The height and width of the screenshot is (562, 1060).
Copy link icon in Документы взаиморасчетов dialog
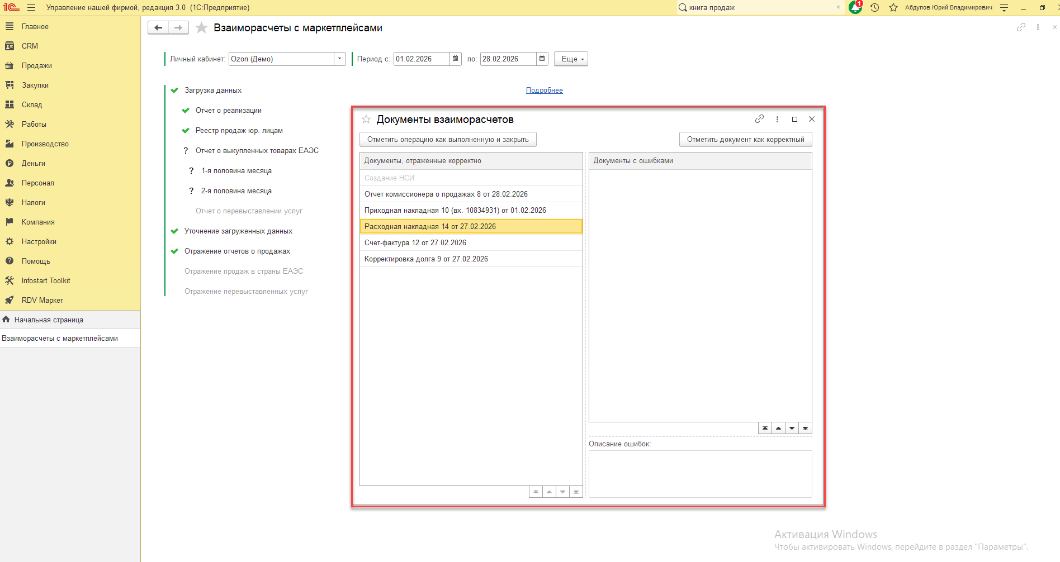759,119
